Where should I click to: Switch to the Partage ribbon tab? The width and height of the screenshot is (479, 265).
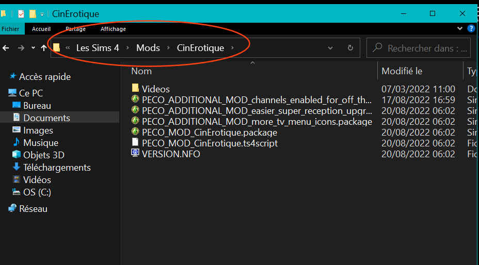tap(75, 29)
